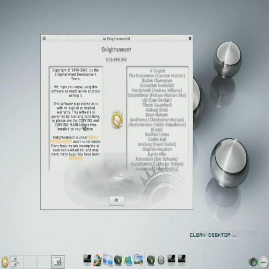Click the small icon right of the start button
The image size is (269, 269).
click(x=14, y=261)
